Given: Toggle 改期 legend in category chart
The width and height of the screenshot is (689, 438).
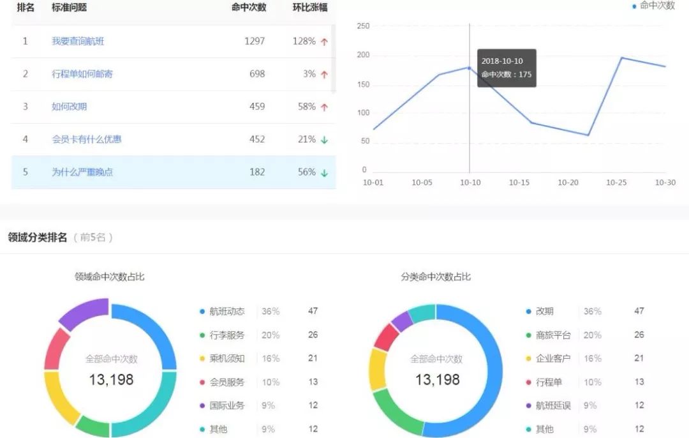Looking at the screenshot, I should coord(544,312).
